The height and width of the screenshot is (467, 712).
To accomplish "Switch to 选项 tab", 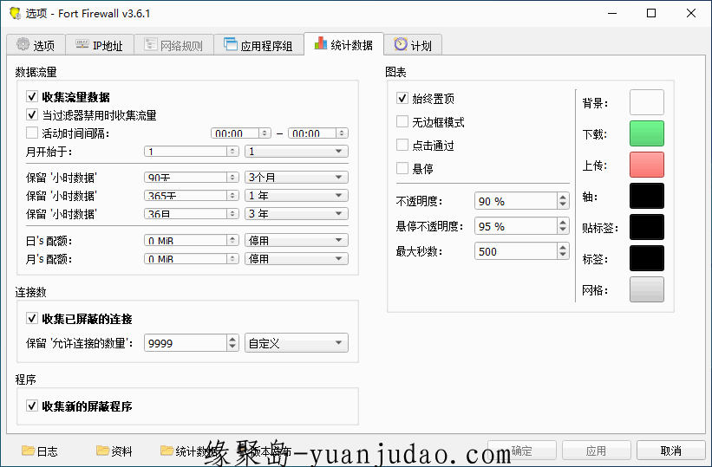I will tap(36, 44).
